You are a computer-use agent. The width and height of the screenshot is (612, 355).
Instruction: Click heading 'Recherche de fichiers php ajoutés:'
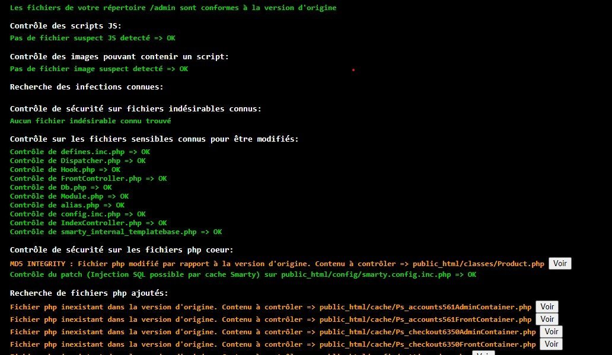pos(89,293)
